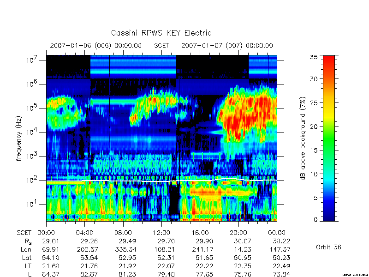Click the LT value '21.92'

[x=127, y=266]
